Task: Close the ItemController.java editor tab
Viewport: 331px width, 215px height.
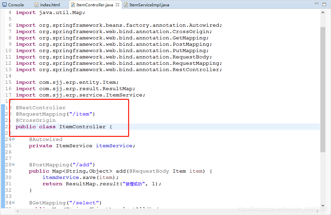Action: [x=117, y=5]
